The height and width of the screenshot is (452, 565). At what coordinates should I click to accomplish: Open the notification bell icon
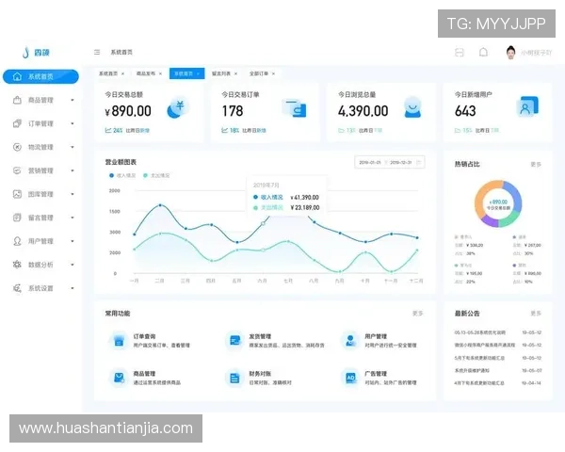coord(483,52)
